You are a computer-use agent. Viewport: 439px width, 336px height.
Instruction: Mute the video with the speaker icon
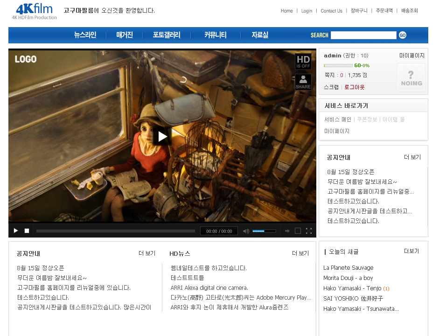click(x=246, y=231)
